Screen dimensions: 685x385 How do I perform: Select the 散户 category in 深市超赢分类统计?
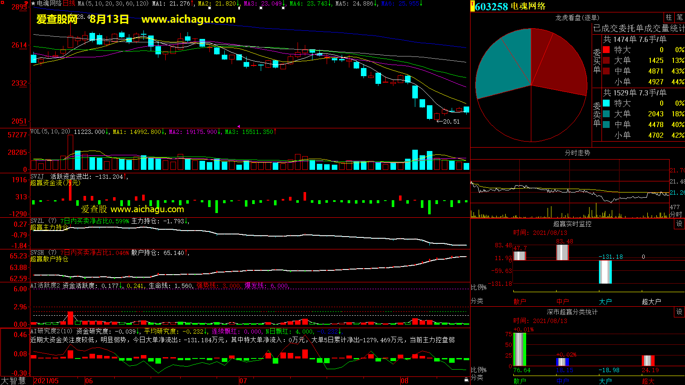(519, 381)
